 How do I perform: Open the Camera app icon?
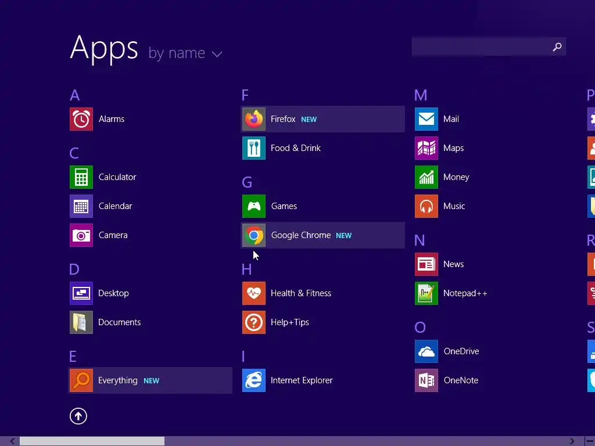(81, 235)
